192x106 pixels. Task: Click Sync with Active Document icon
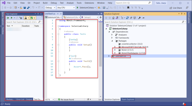(127, 18)
